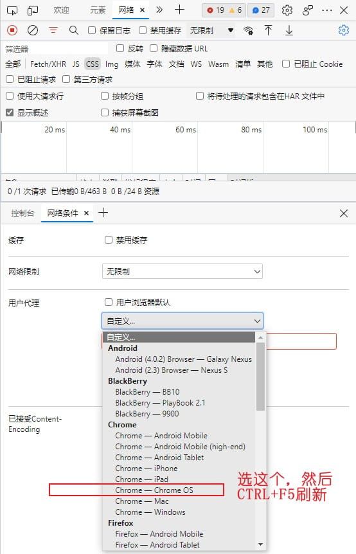Open the three-dot customize menu

coord(327,10)
